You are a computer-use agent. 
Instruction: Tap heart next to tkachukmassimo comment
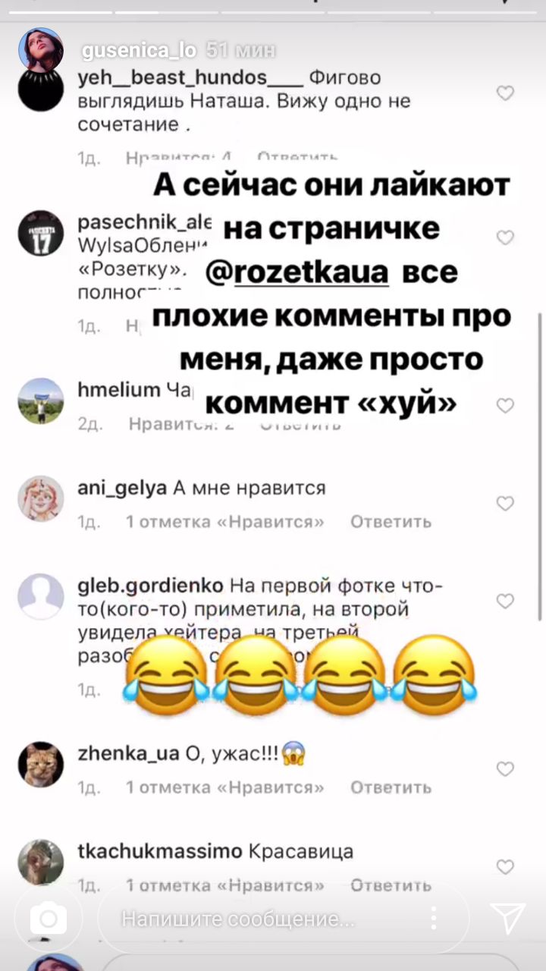(505, 867)
